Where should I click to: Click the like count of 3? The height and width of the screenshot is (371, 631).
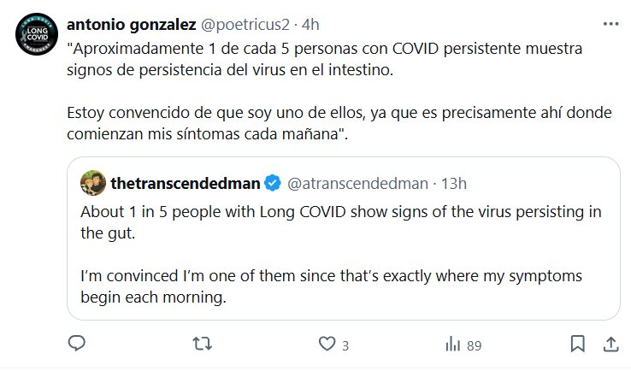click(x=345, y=345)
